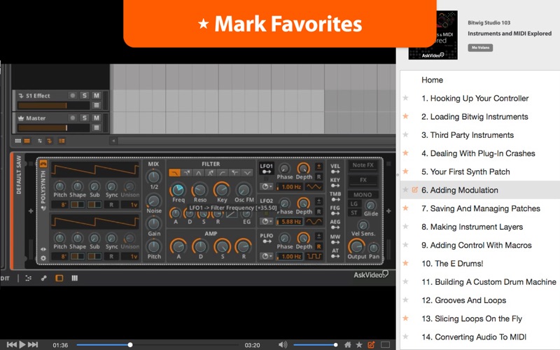Solo the Master track
Screen dimensions: 560x350
tap(84, 118)
